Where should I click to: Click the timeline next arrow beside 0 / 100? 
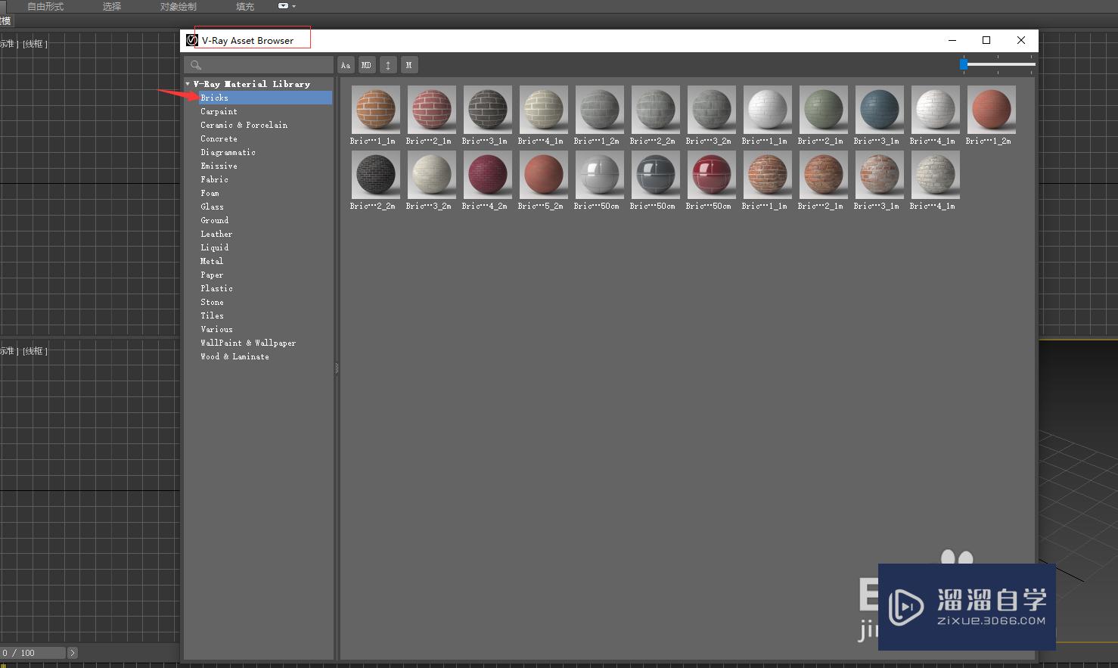tap(73, 653)
